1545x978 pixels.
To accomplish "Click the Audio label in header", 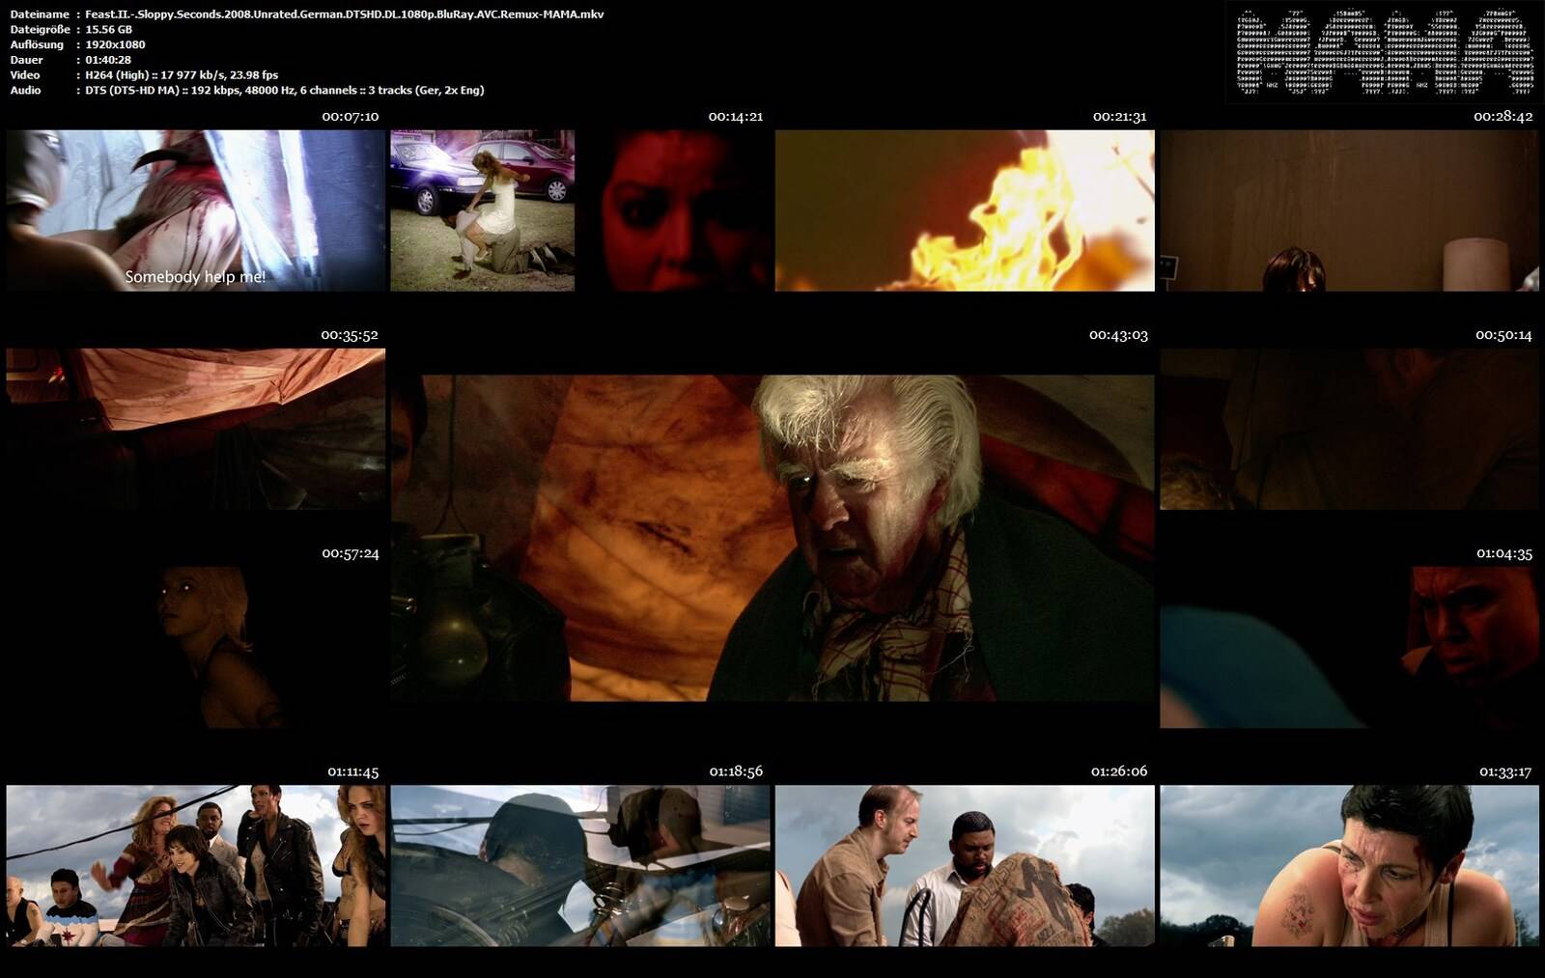I will point(26,90).
